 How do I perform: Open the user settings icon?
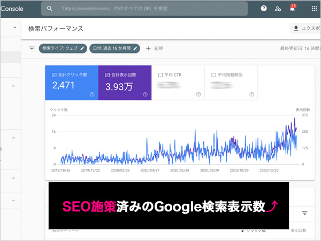(278, 9)
